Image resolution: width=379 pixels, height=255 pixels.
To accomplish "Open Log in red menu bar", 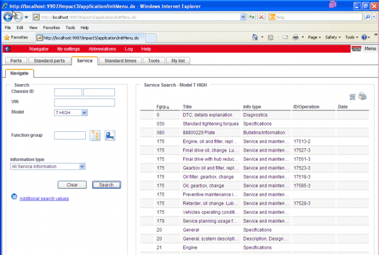I will coord(129,49).
